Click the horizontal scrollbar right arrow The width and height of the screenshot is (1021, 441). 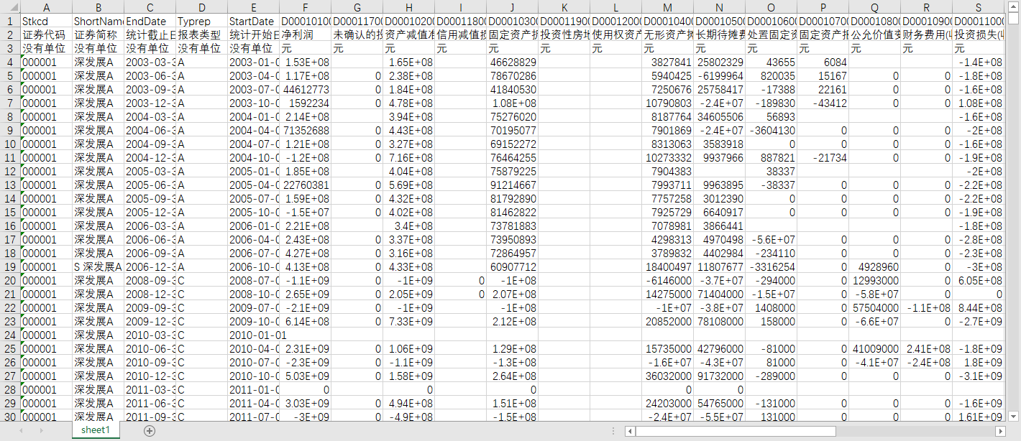[x=999, y=431]
